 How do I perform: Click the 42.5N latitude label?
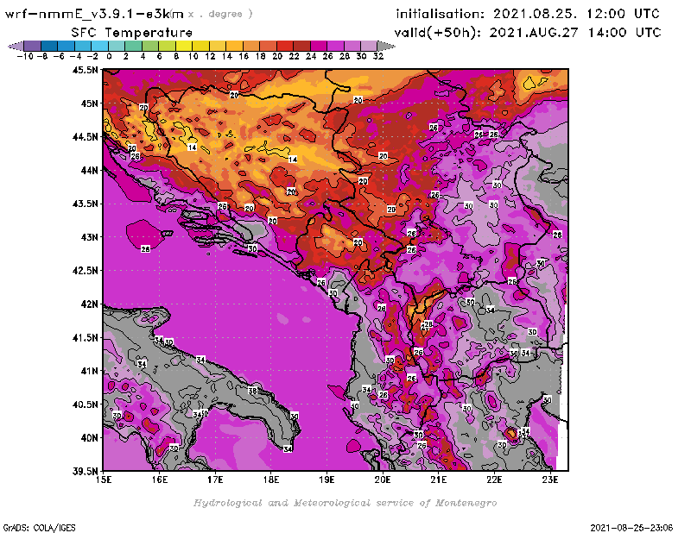[x=85, y=271]
